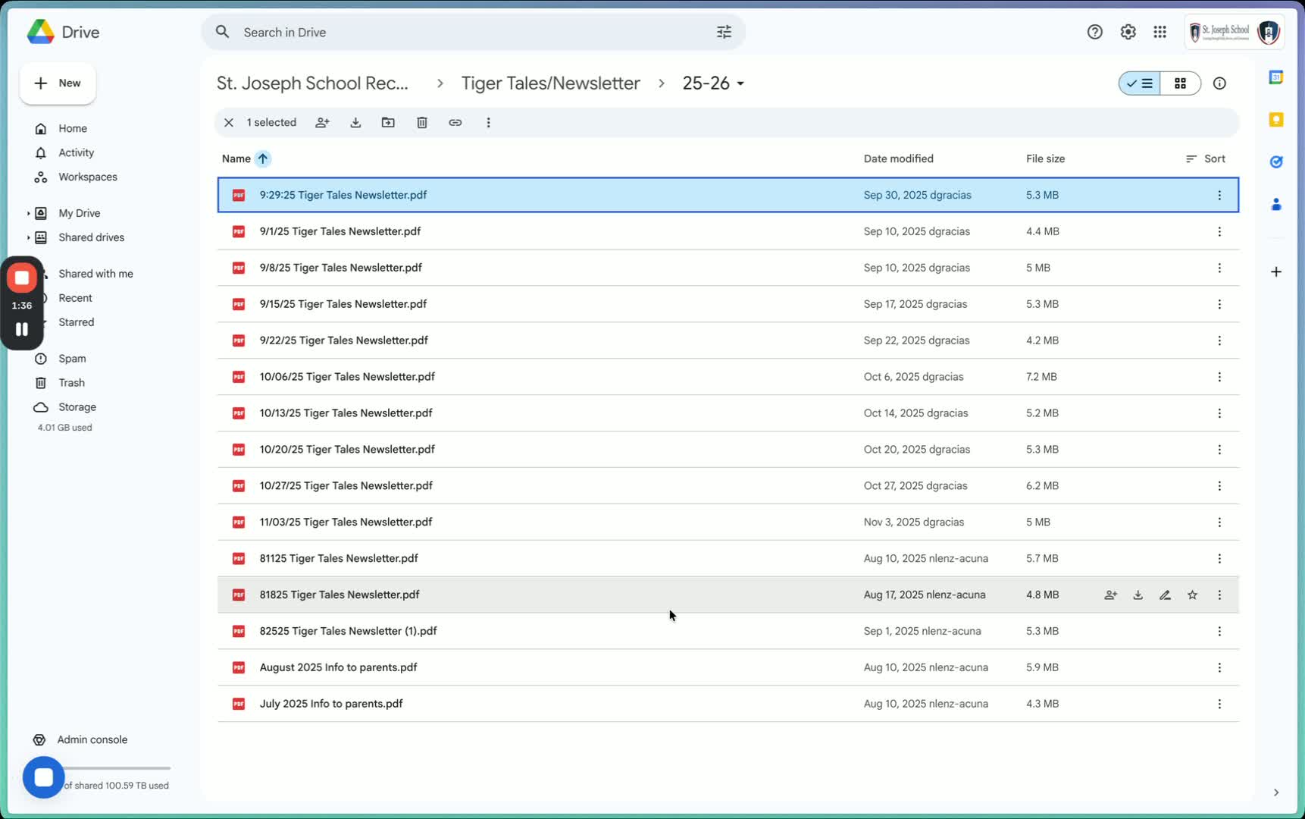Star the 81825 Tiger Tales Newsletter
This screenshot has height=819, width=1305.
click(x=1192, y=595)
